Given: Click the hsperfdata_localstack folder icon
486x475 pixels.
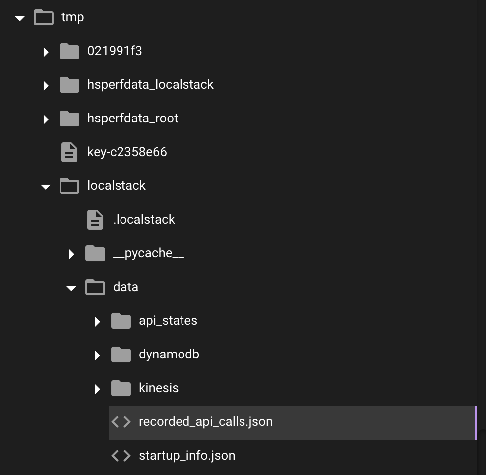Looking at the screenshot, I should (69, 85).
